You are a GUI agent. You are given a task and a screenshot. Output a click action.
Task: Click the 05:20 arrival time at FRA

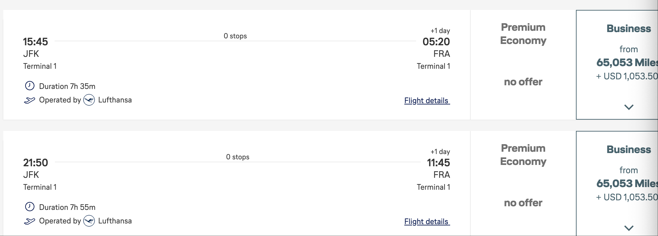coord(436,42)
